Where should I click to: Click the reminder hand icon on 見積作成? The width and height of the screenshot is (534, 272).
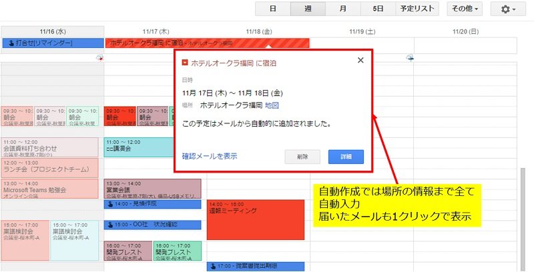110,204
